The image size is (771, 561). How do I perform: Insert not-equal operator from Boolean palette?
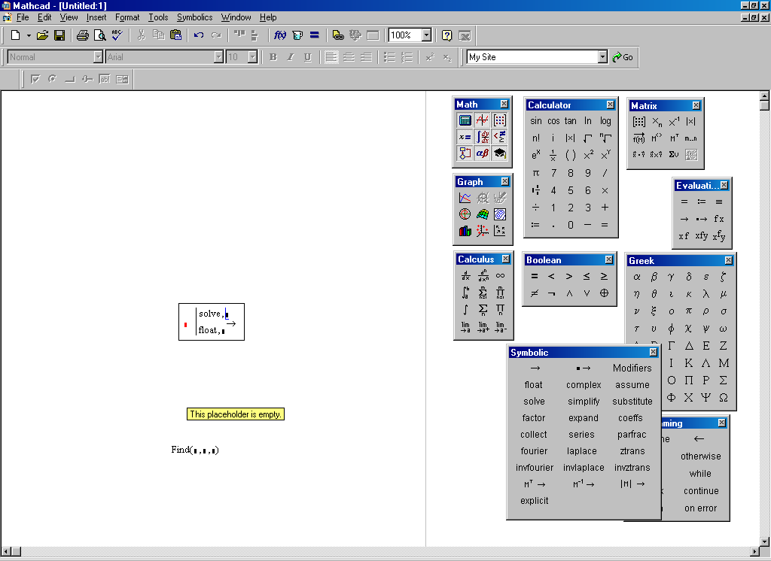(x=535, y=293)
